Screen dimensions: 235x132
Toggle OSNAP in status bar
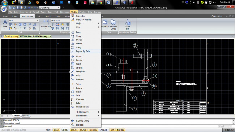(83, 130)
